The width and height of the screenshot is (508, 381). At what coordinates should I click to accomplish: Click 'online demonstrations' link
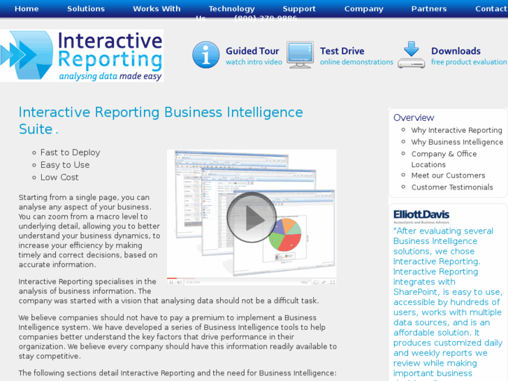point(356,62)
